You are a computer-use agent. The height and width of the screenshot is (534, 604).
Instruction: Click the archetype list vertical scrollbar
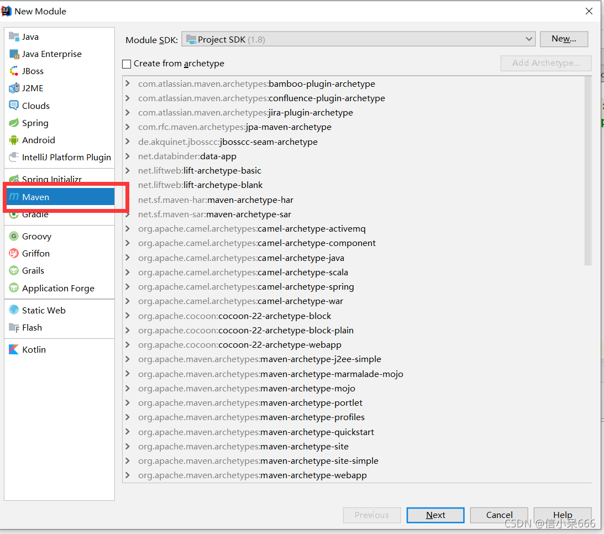588,171
